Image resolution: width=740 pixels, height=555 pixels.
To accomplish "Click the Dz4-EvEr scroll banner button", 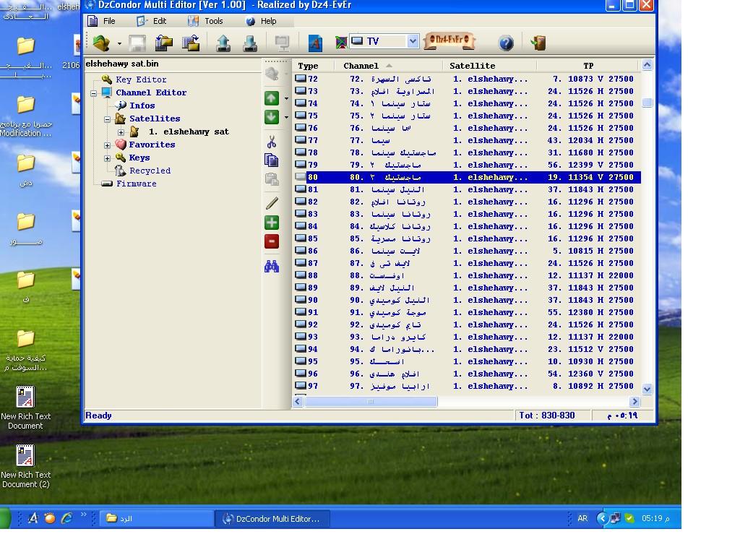I will 449,40.
